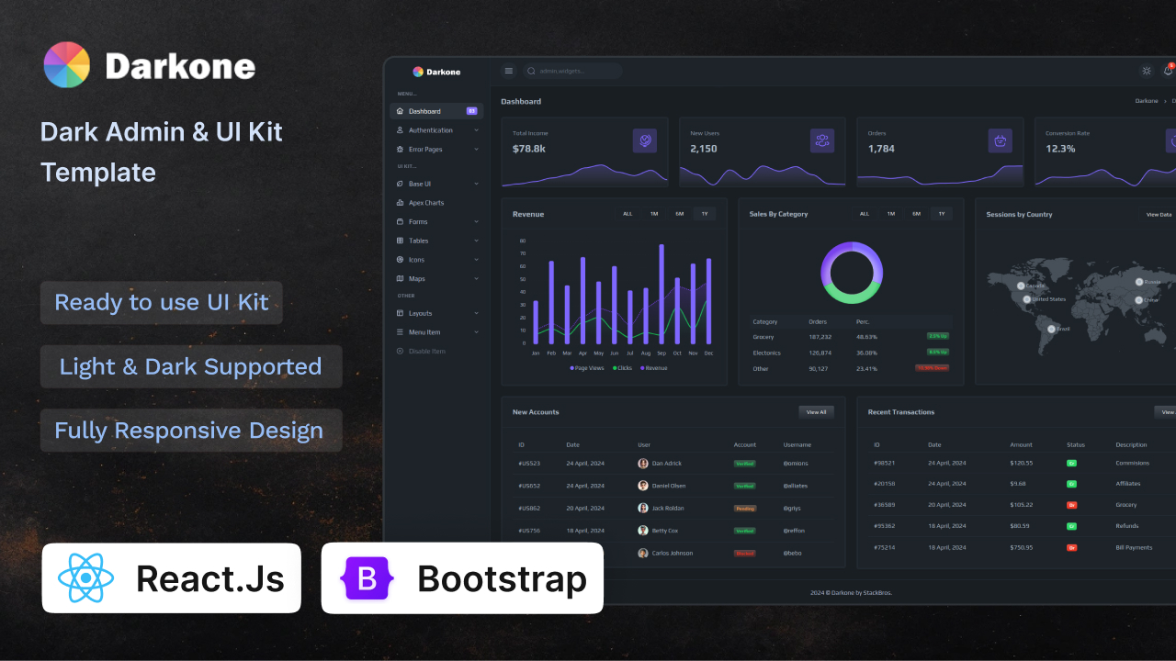Image resolution: width=1176 pixels, height=661 pixels.
Task: Expand the Menu Item submenu chevron
Action: coord(476,332)
